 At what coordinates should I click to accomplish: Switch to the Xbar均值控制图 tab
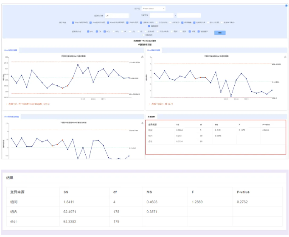[x=11, y=50]
